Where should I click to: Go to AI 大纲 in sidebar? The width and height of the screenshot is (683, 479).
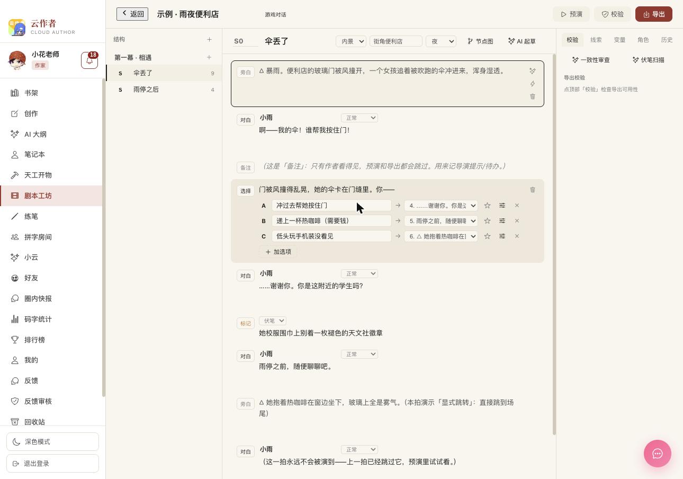coord(51,135)
